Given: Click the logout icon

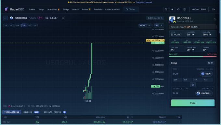Looking at the screenshot, I should [214, 9].
